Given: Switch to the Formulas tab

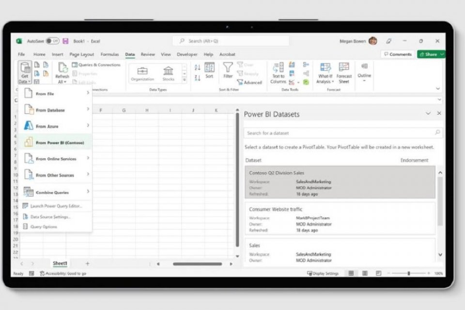Looking at the screenshot, I should [x=109, y=54].
